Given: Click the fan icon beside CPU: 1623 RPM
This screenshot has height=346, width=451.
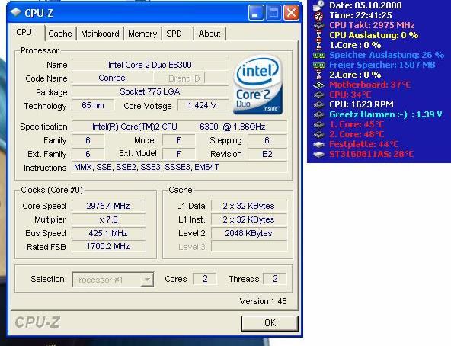Looking at the screenshot, I should click(318, 104).
